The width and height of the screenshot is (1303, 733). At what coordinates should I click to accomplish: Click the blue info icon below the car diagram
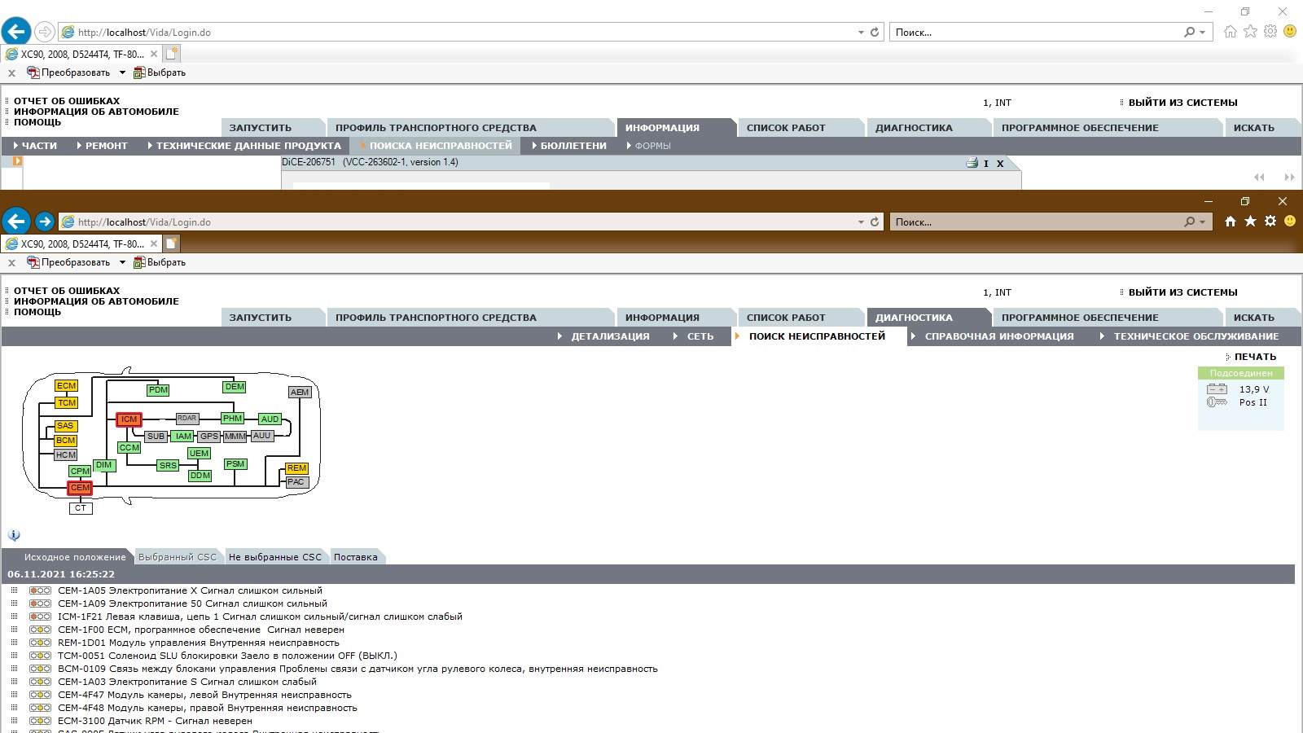coord(14,535)
